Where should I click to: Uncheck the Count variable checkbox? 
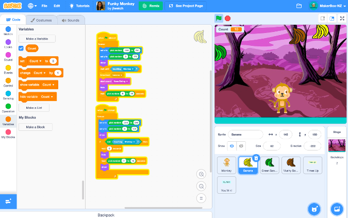pos(21,48)
